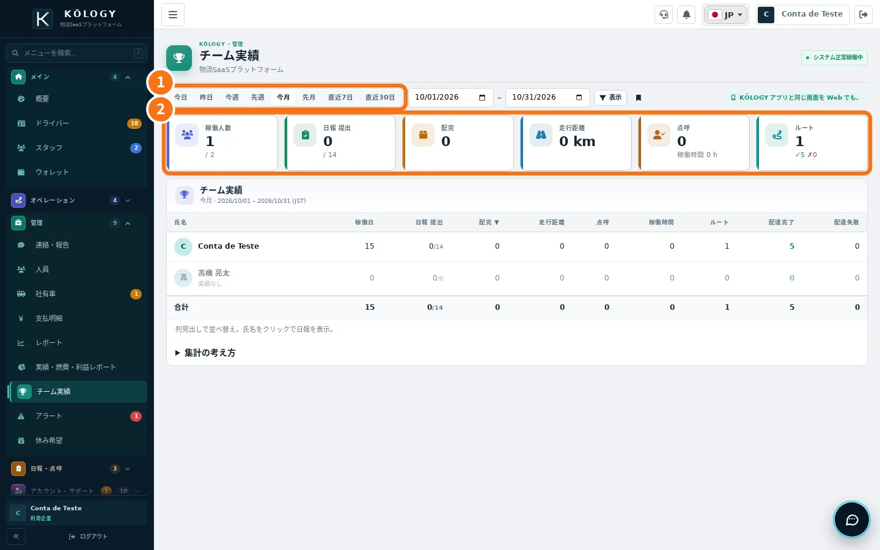
Task: Collapse the メイン menu section
Action: pyautogui.click(x=76, y=77)
